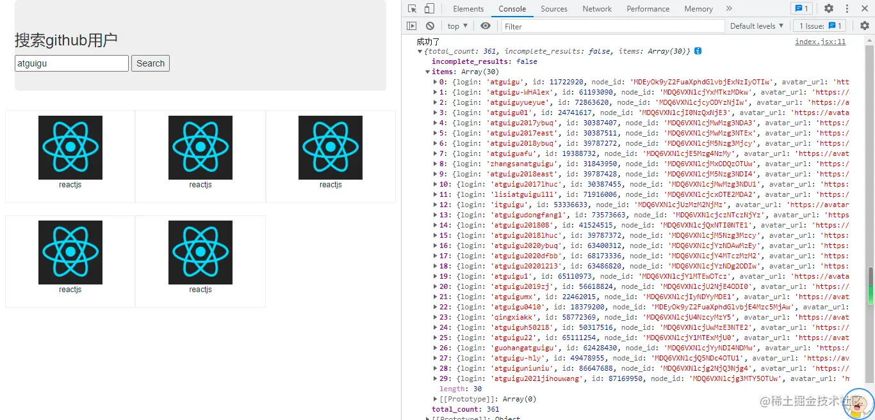875x420 pixels.
Task: Focus the console Filter field
Action: [x=612, y=26]
